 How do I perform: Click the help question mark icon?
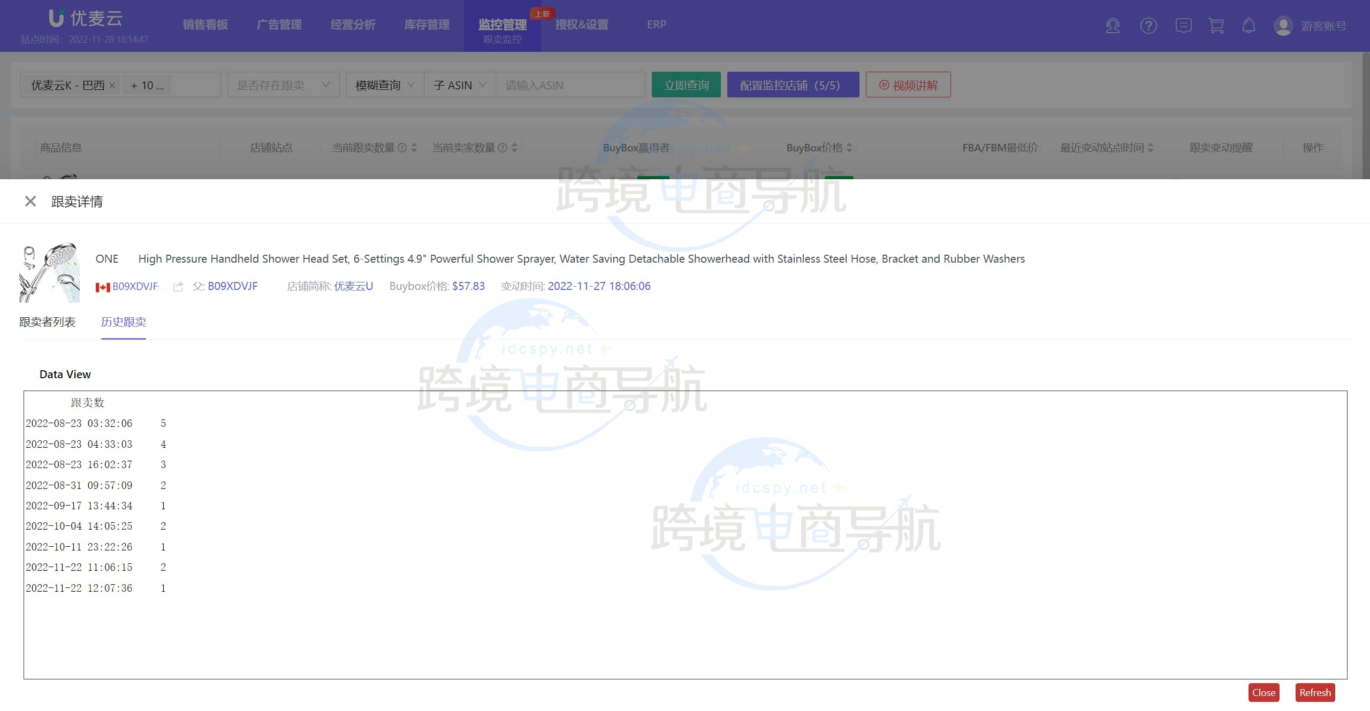1148,26
